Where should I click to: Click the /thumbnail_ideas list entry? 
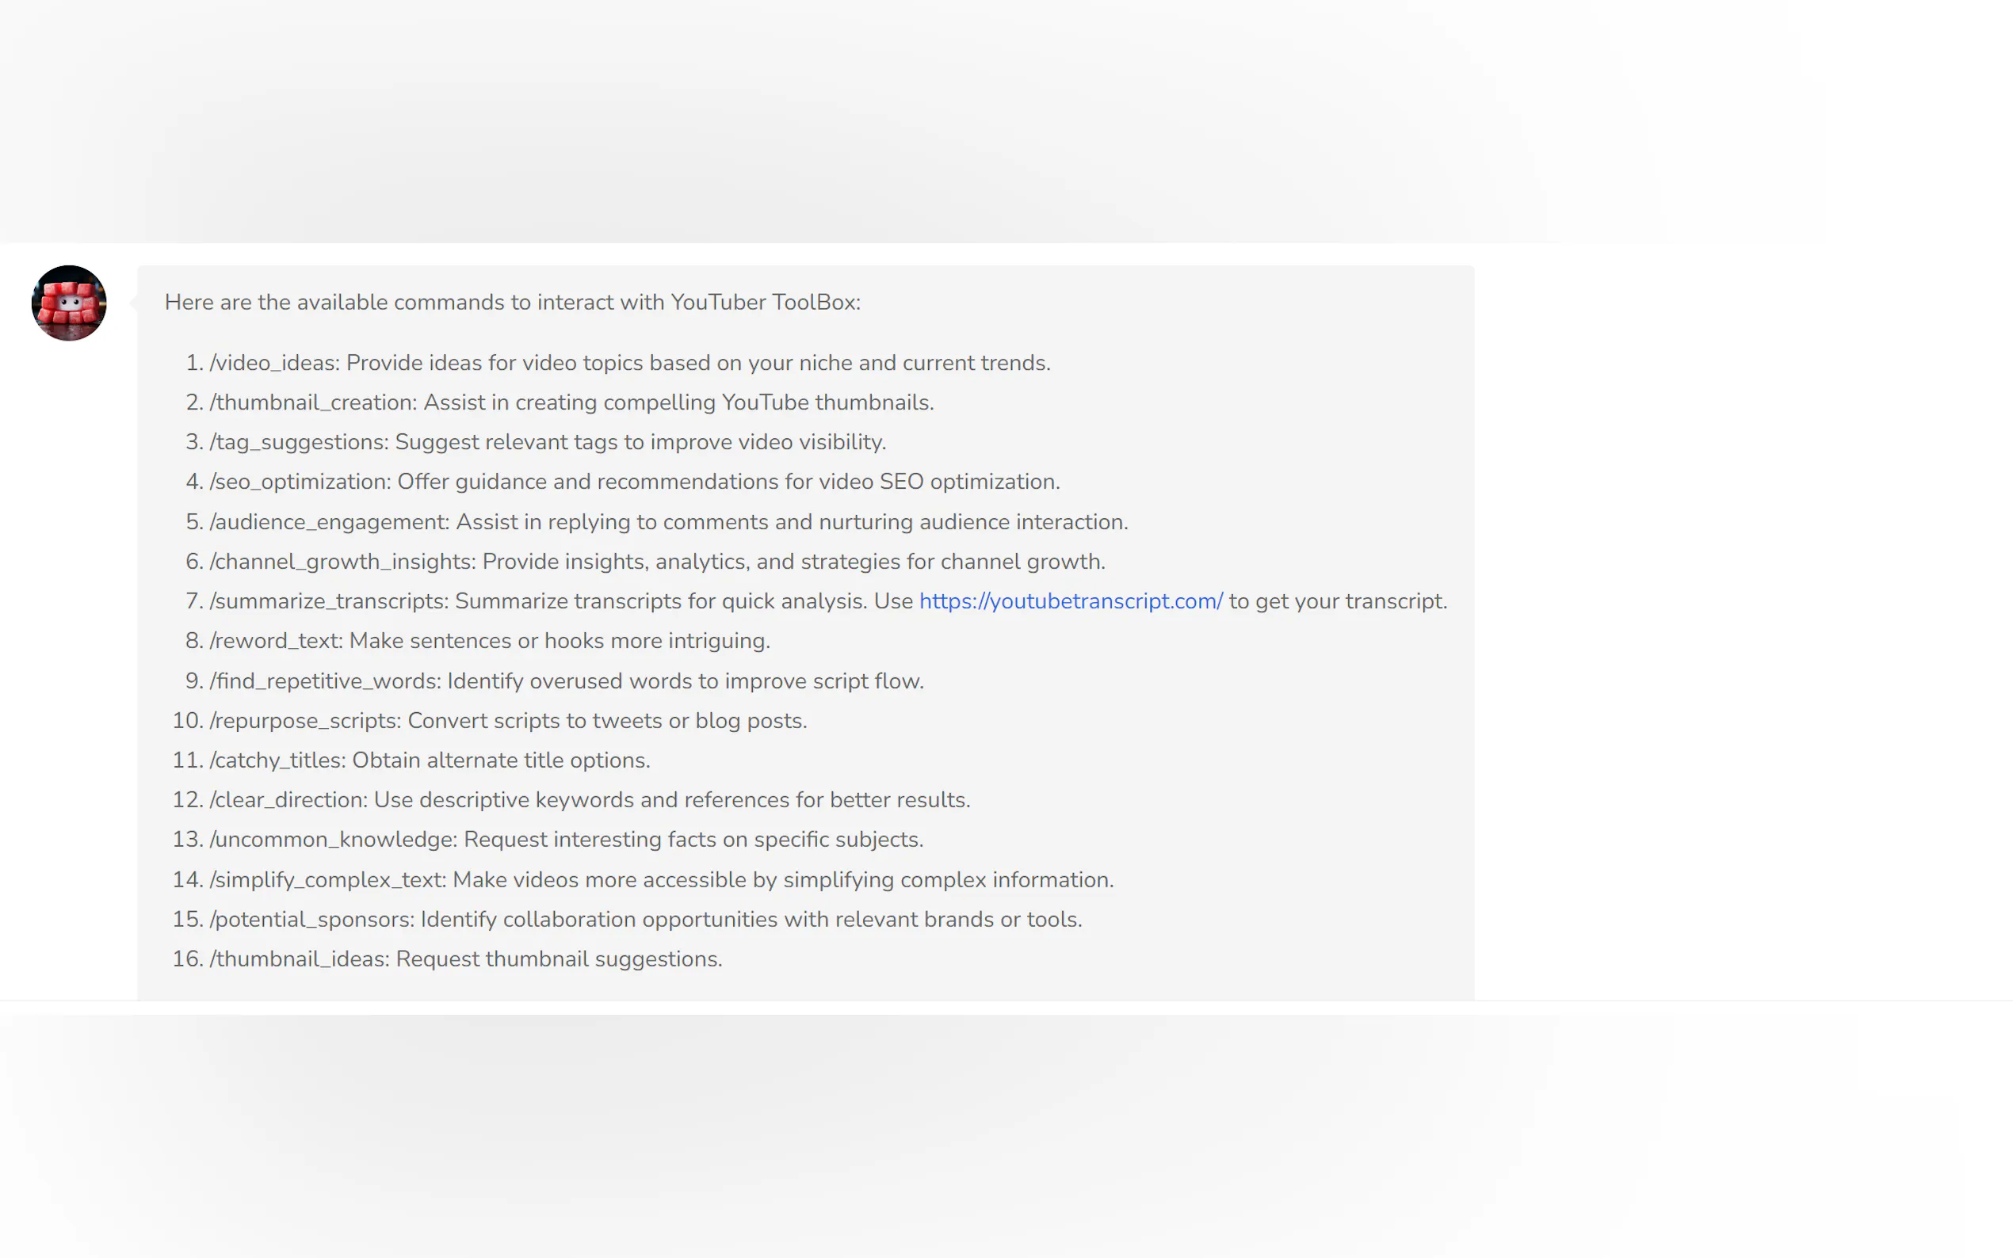(x=465, y=959)
